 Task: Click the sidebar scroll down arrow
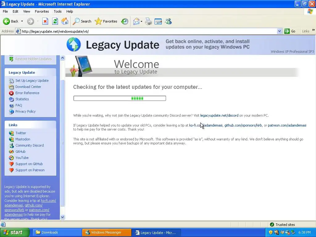click(62, 217)
